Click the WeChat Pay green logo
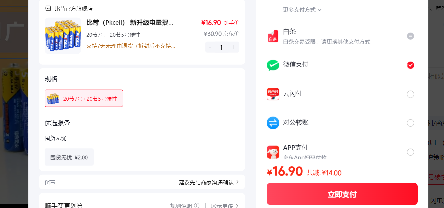The width and height of the screenshot is (444, 208). click(x=273, y=65)
